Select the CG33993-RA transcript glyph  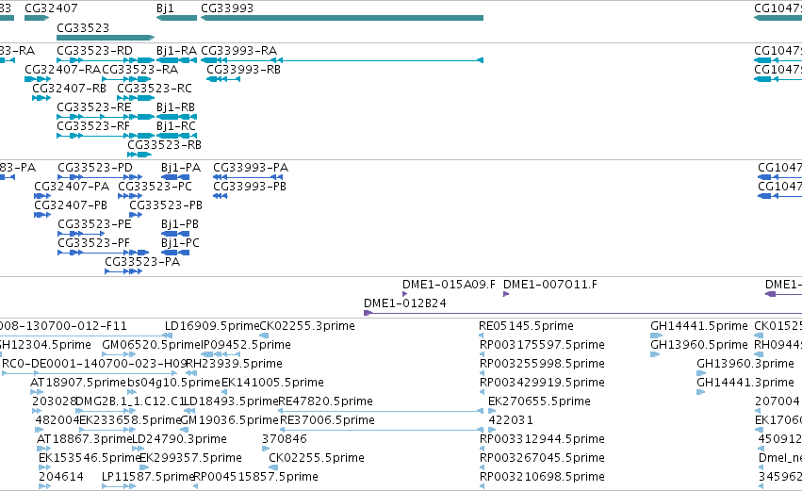[342, 60]
